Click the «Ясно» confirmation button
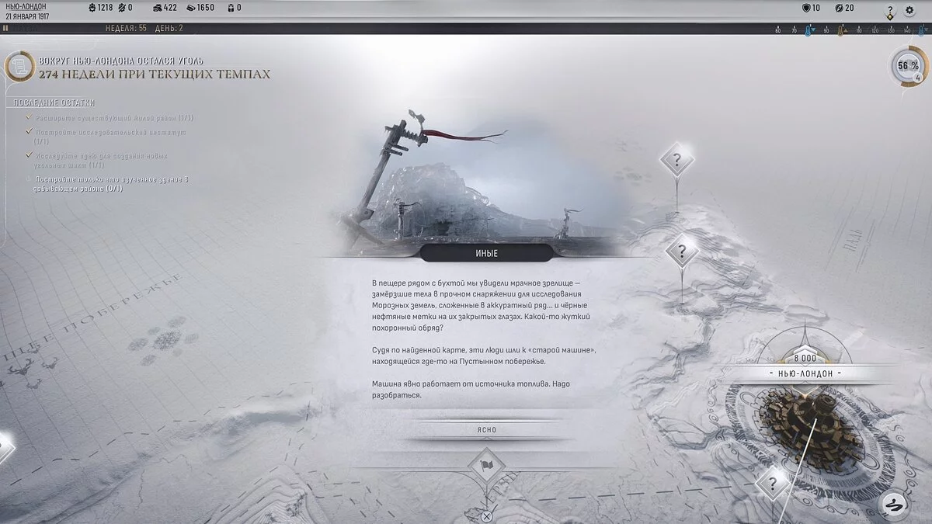This screenshot has width=932, height=524. point(486,430)
